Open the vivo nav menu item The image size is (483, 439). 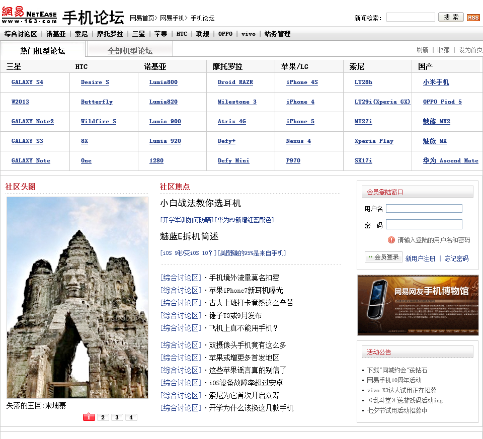coord(248,34)
